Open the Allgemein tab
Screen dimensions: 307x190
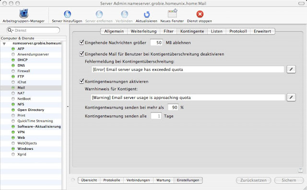(114, 31)
